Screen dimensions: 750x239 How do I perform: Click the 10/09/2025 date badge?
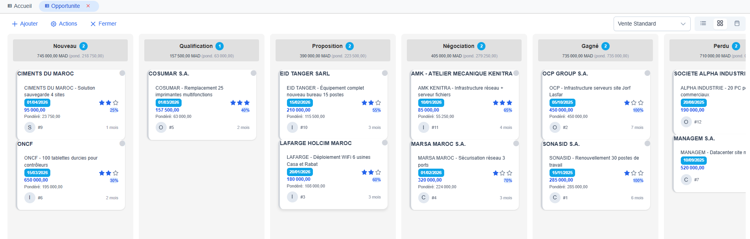point(694,160)
